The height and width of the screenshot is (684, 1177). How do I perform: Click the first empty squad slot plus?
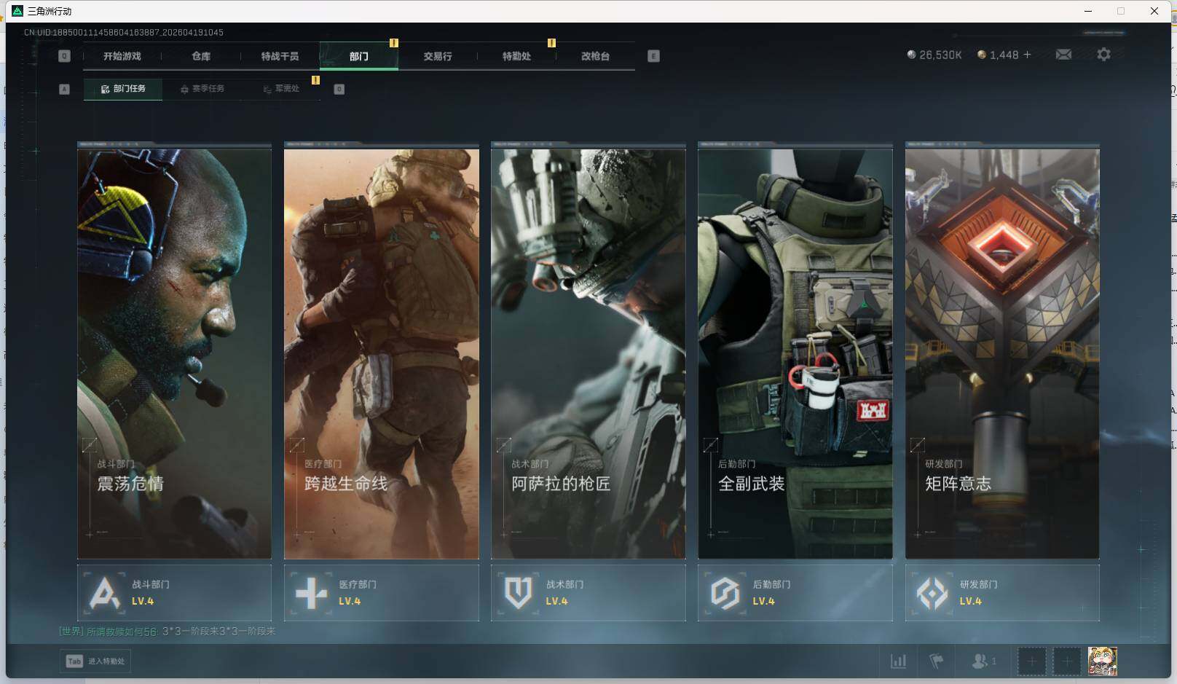pos(1031,661)
